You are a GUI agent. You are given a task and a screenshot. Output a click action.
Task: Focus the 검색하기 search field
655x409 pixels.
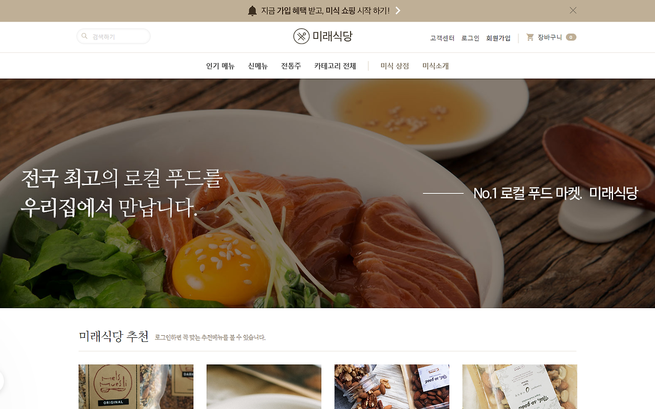114,36
